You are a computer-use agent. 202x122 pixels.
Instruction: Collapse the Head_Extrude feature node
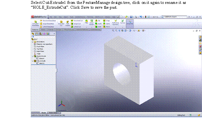click(x=33, y=56)
